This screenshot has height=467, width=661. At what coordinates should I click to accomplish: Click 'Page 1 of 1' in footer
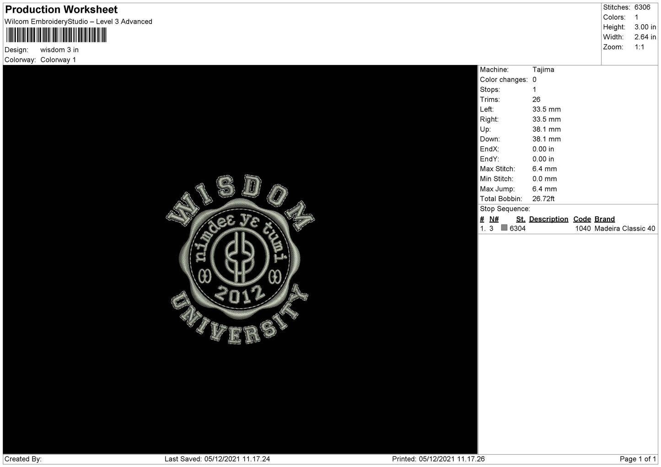click(638, 459)
